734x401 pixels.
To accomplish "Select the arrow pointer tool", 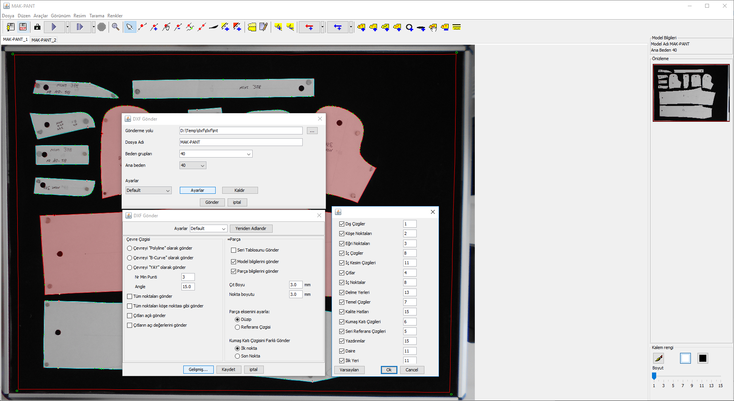I will [x=130, y=27].
